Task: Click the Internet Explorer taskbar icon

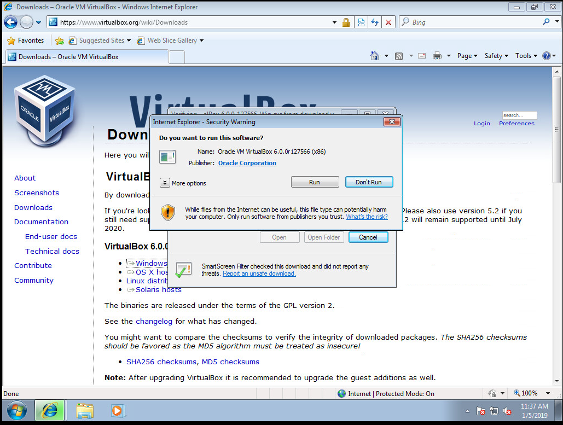Action: [50, 410]
